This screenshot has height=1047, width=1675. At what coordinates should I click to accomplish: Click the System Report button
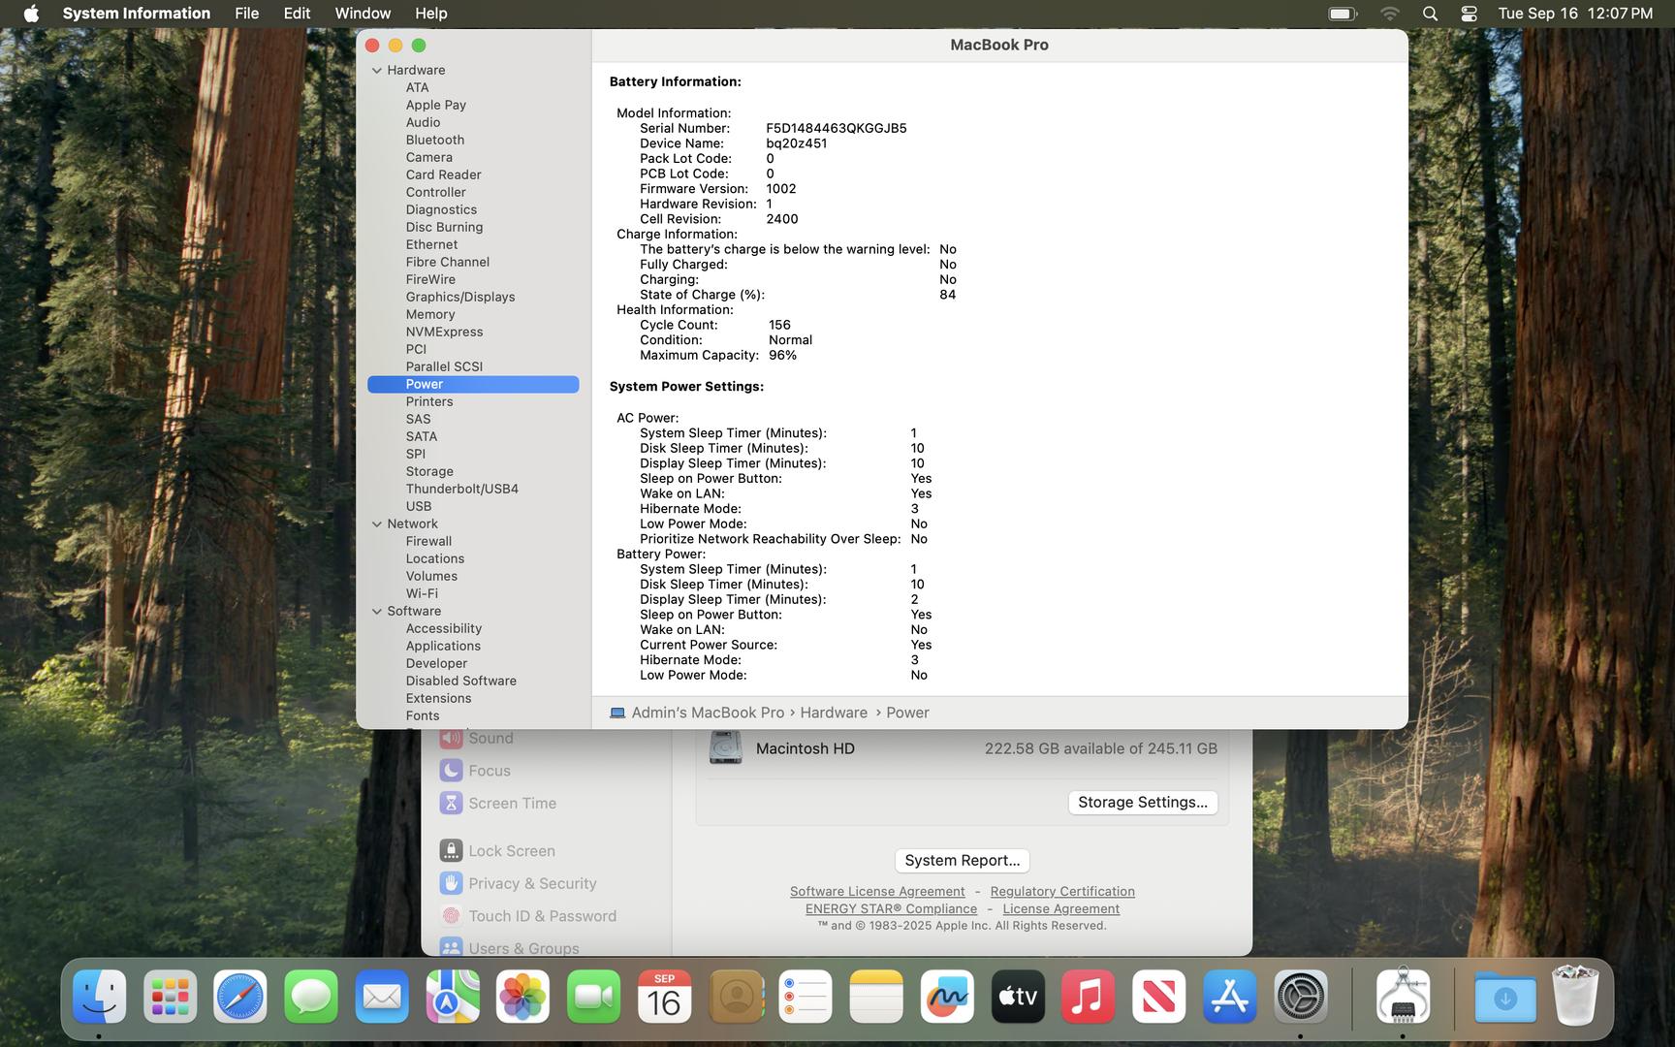[962, 860]
